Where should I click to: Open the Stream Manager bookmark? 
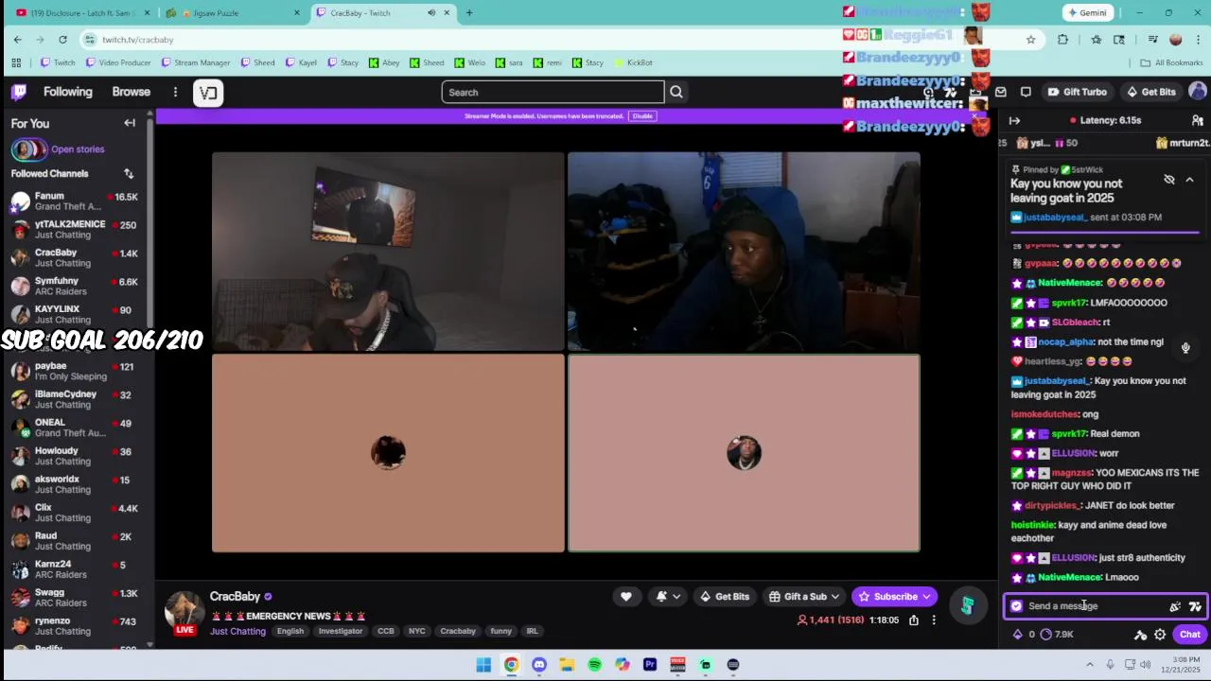tap(195, 62)
